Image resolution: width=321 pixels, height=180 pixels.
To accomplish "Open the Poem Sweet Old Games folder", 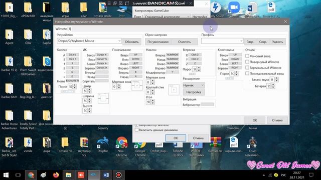I will [28, 65].
